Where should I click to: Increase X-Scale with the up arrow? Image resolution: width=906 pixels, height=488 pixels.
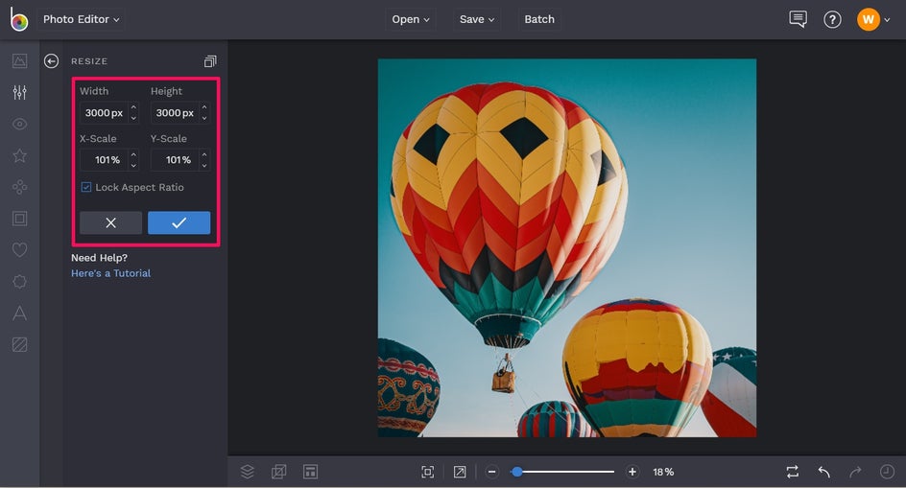pyautogui.click(x=133, y=154)
